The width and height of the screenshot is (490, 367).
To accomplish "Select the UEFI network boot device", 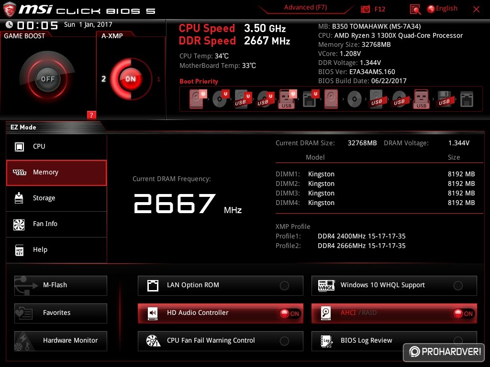I will (x=311, y=99).
